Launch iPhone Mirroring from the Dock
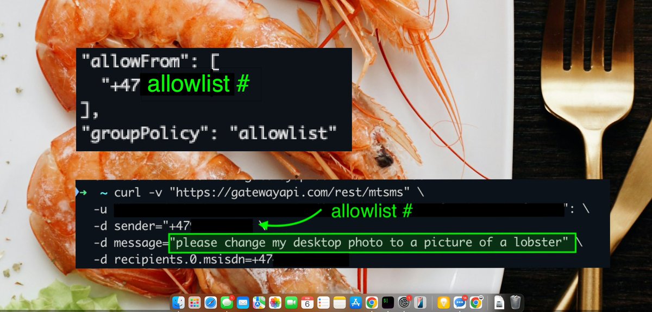The width and height of the screenshot is (652, 312). click(420, 302)
